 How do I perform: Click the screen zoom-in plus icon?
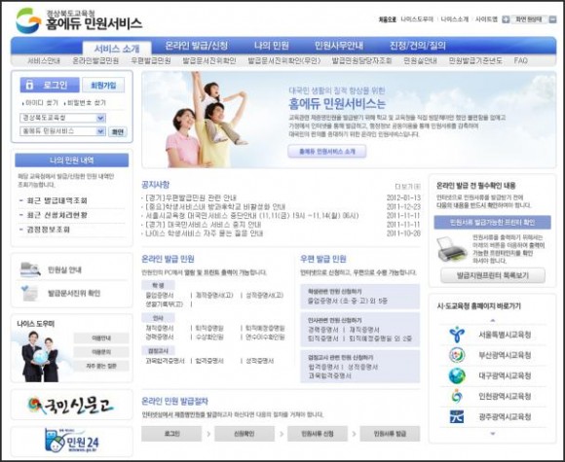click(506, 19)
